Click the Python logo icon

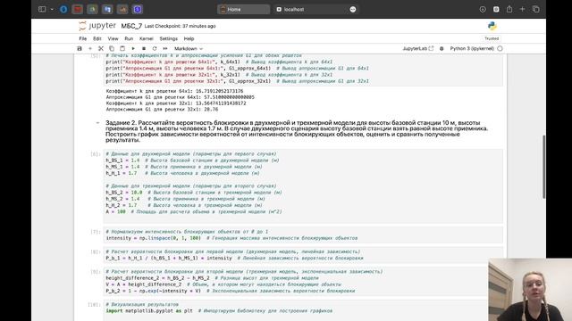point(492,26)
